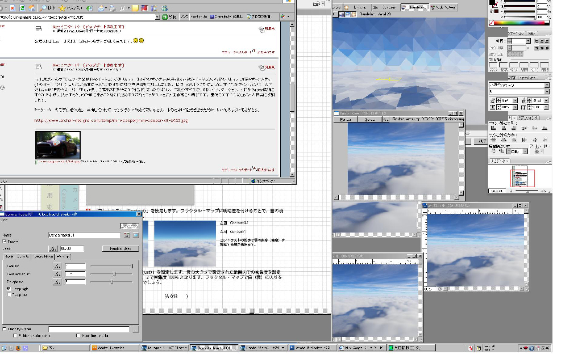Select the Renderers tab in Terragen
This screenshot has height=363, width=582.
click(x=414, y=7)
